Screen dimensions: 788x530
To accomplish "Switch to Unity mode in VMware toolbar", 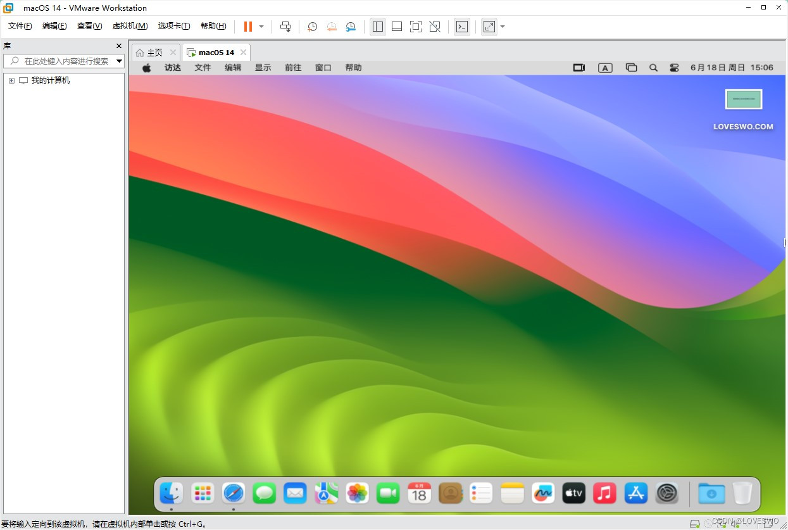I will pos(435,27).
